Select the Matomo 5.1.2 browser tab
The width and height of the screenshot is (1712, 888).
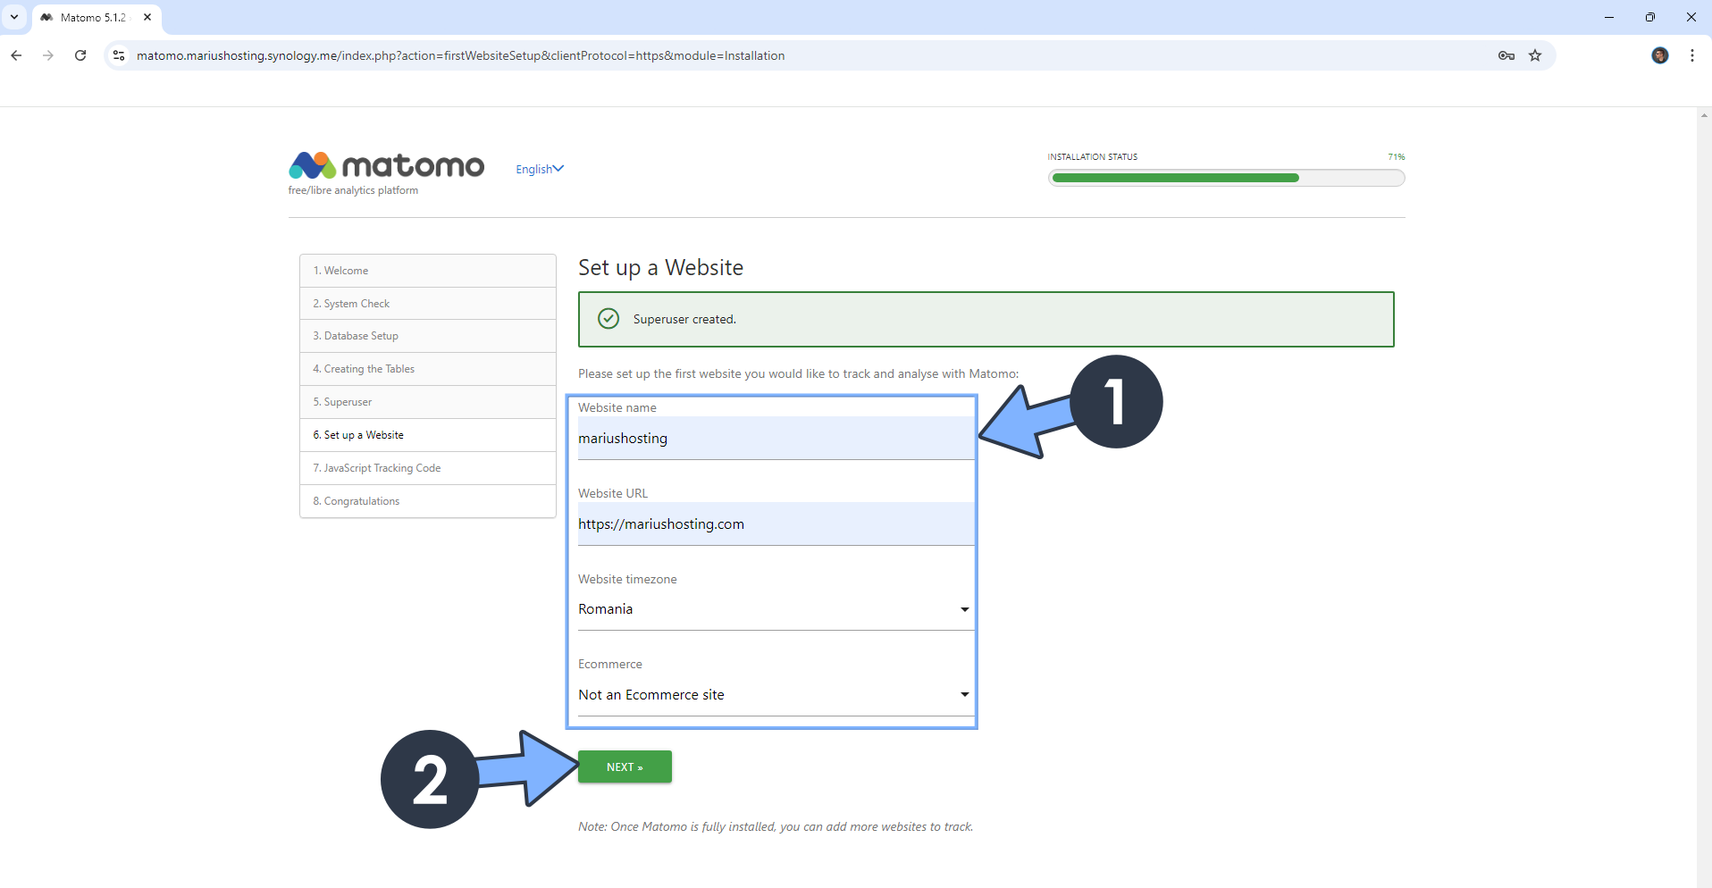tap(97, 17)
